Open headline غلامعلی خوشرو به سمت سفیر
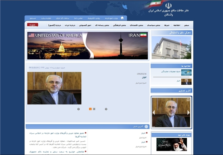The image size is (223, 155). click(x=56, y=152)
